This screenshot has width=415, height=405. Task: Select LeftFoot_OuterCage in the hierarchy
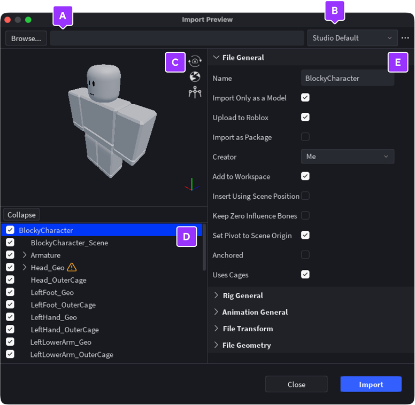[x=63, y=305]
